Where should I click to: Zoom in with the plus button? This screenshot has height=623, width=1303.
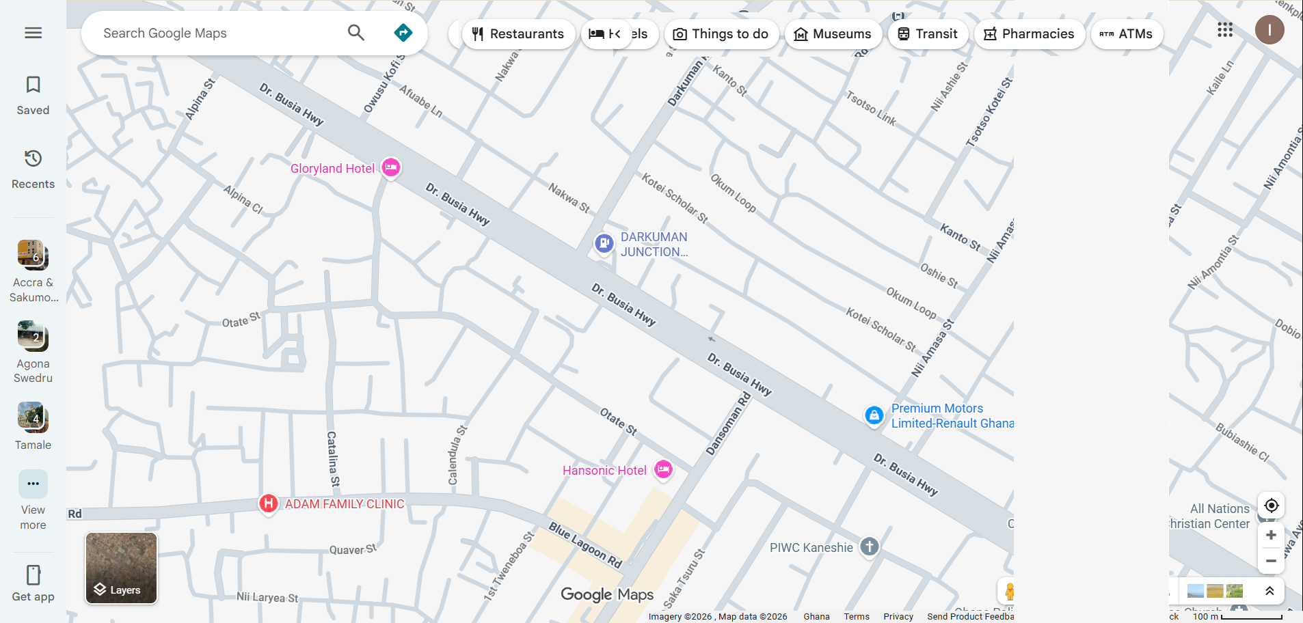(x=1271, y=535)
